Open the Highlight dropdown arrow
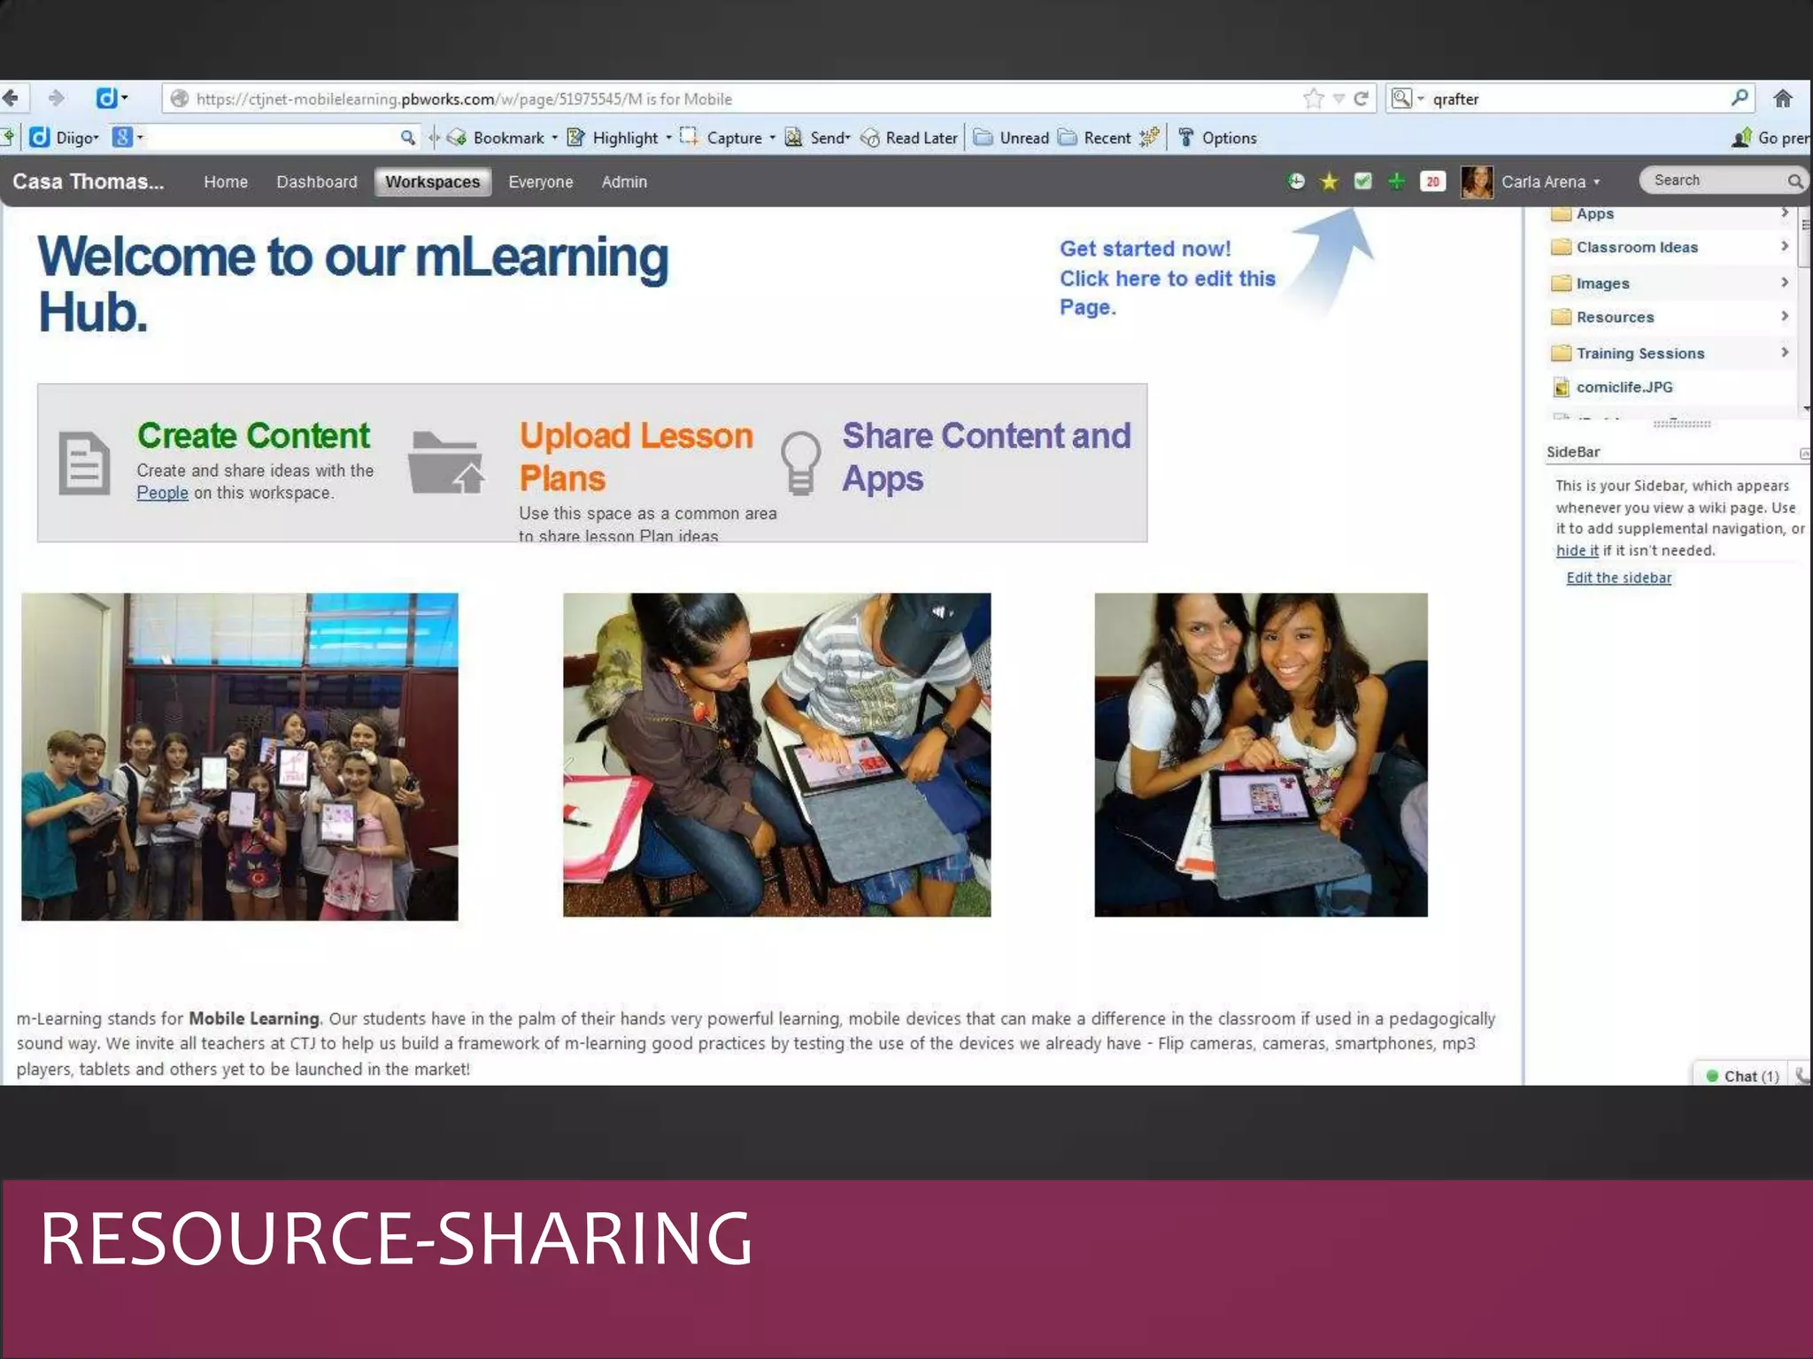This screenshot has width=1813, height=1359. point(668,138)
